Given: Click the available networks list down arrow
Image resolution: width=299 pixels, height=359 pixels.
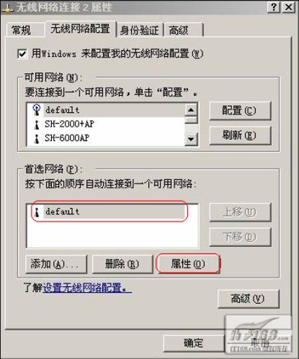Looking at the screenshot, I should [x=191, y=139].
